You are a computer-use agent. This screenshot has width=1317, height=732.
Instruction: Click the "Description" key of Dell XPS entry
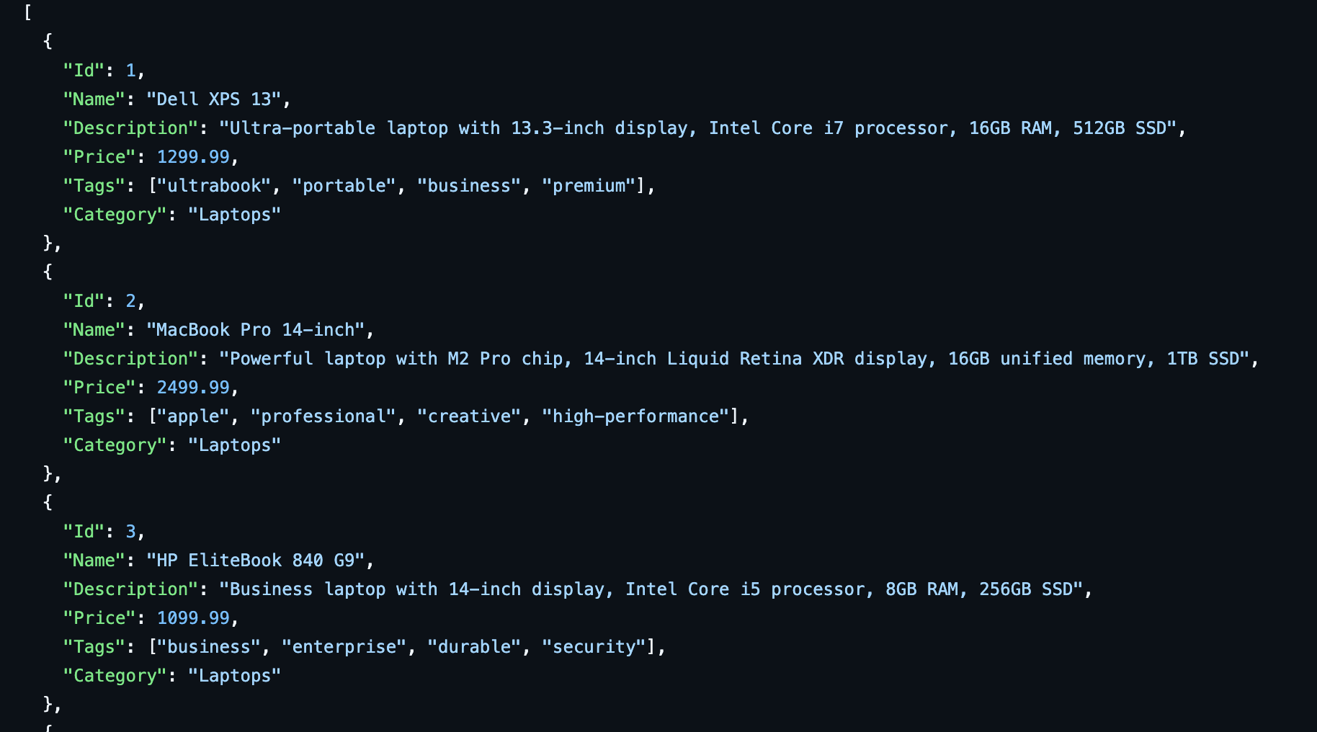pos(130,128)
